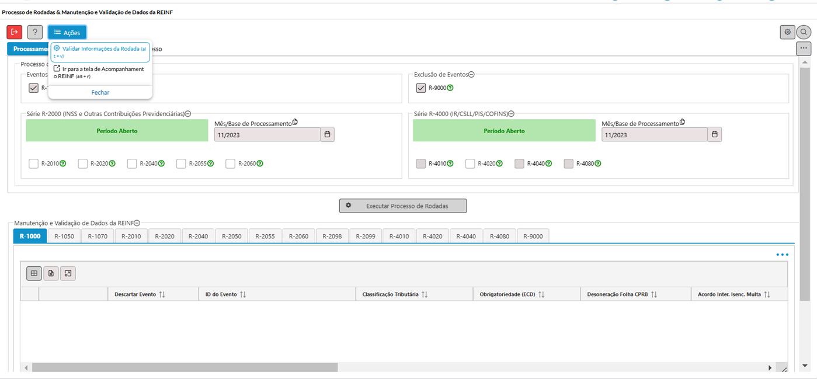The height and width of the screenshot is (379, 817).
Task: Tick the R-4020 checkbox
Action: pyautogui.click(x=470, y=164)
